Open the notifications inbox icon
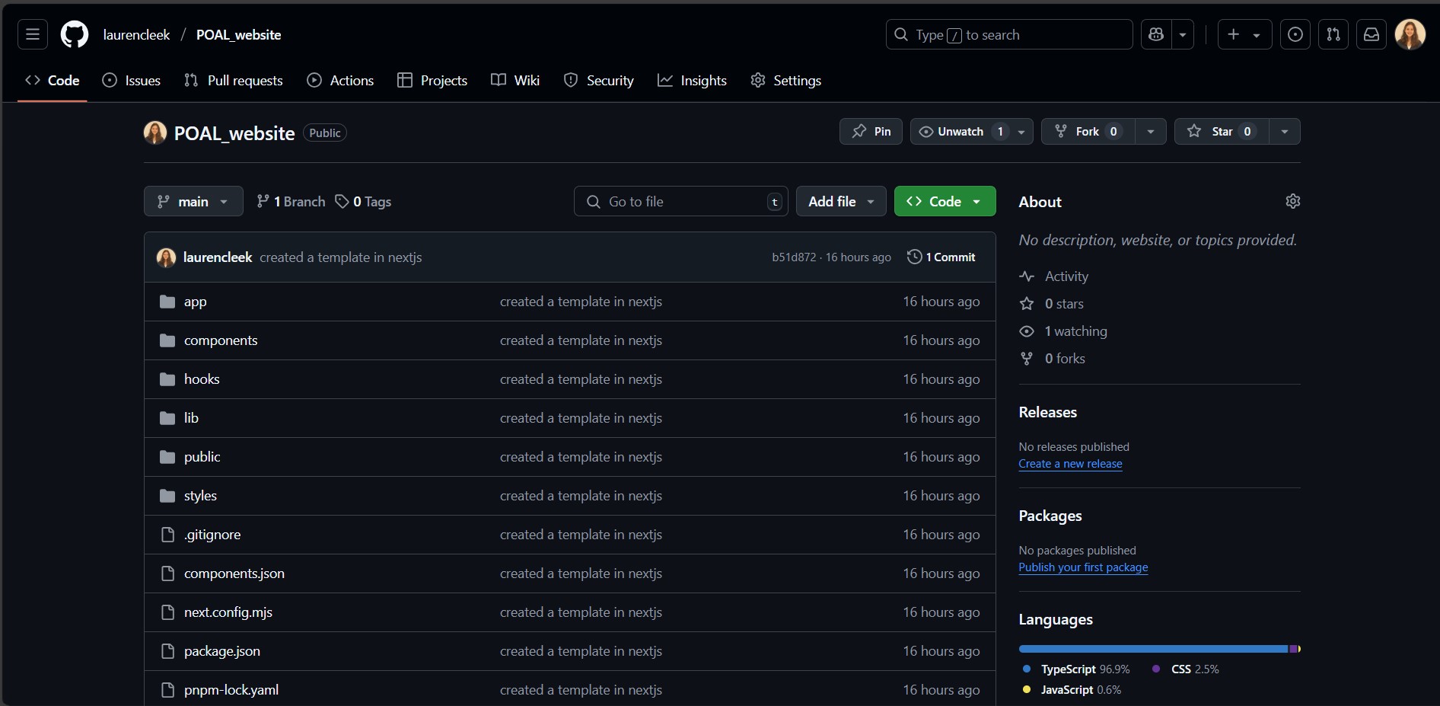Viewport: 1440px width, 706px height. [1372, 34]
